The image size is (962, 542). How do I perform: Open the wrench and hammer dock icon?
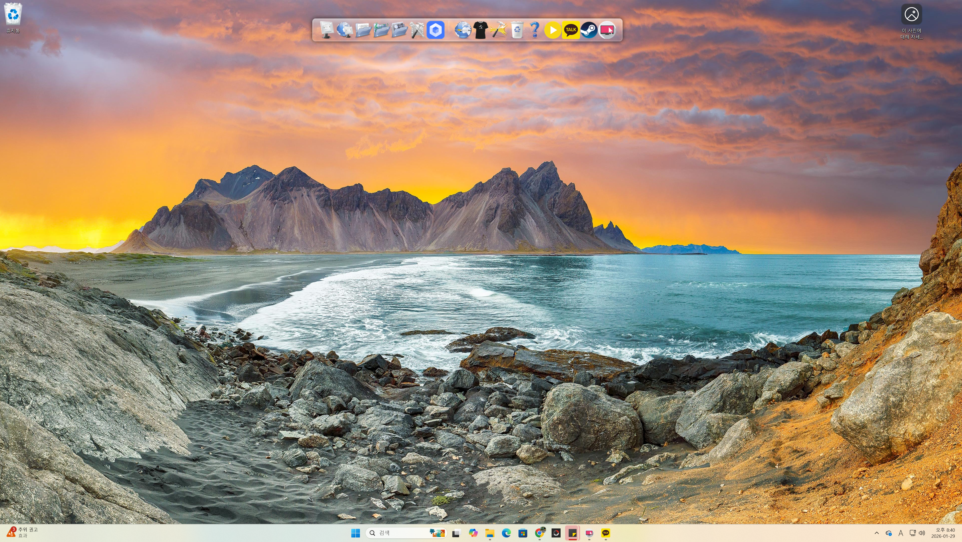coord(417,30)
